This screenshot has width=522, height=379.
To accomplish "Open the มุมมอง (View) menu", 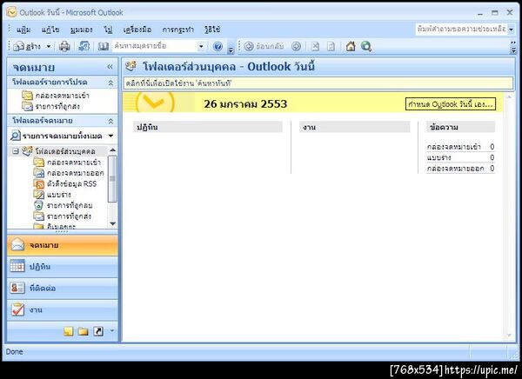I will pyautogui.click(x=81, y=30).
